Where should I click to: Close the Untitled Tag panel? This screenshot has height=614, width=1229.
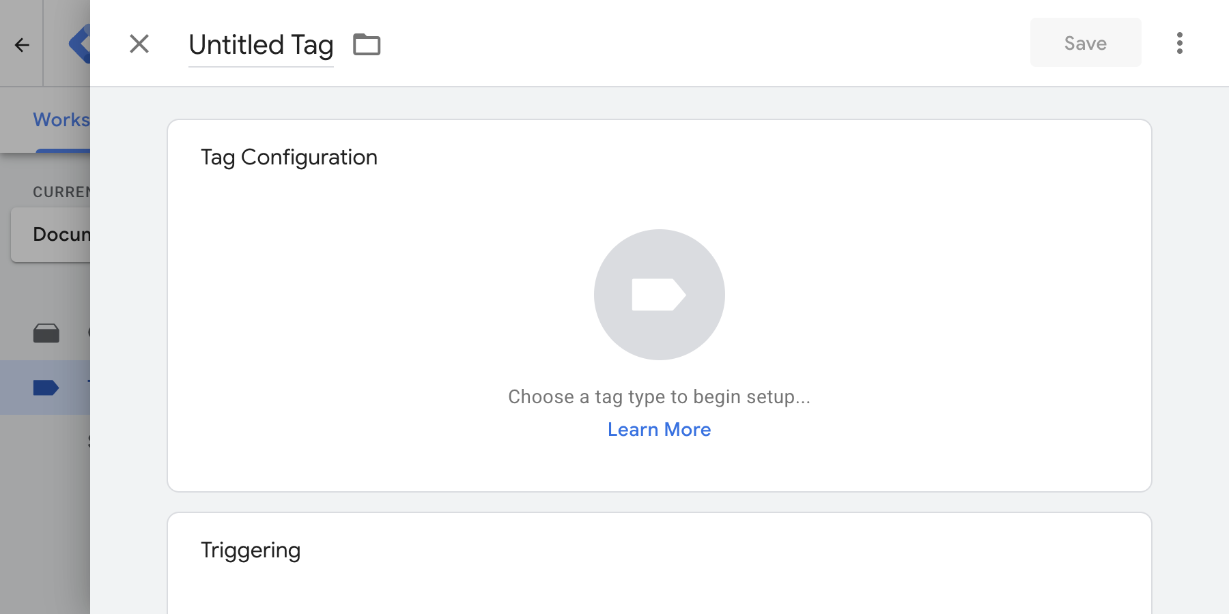click(139, 44)
